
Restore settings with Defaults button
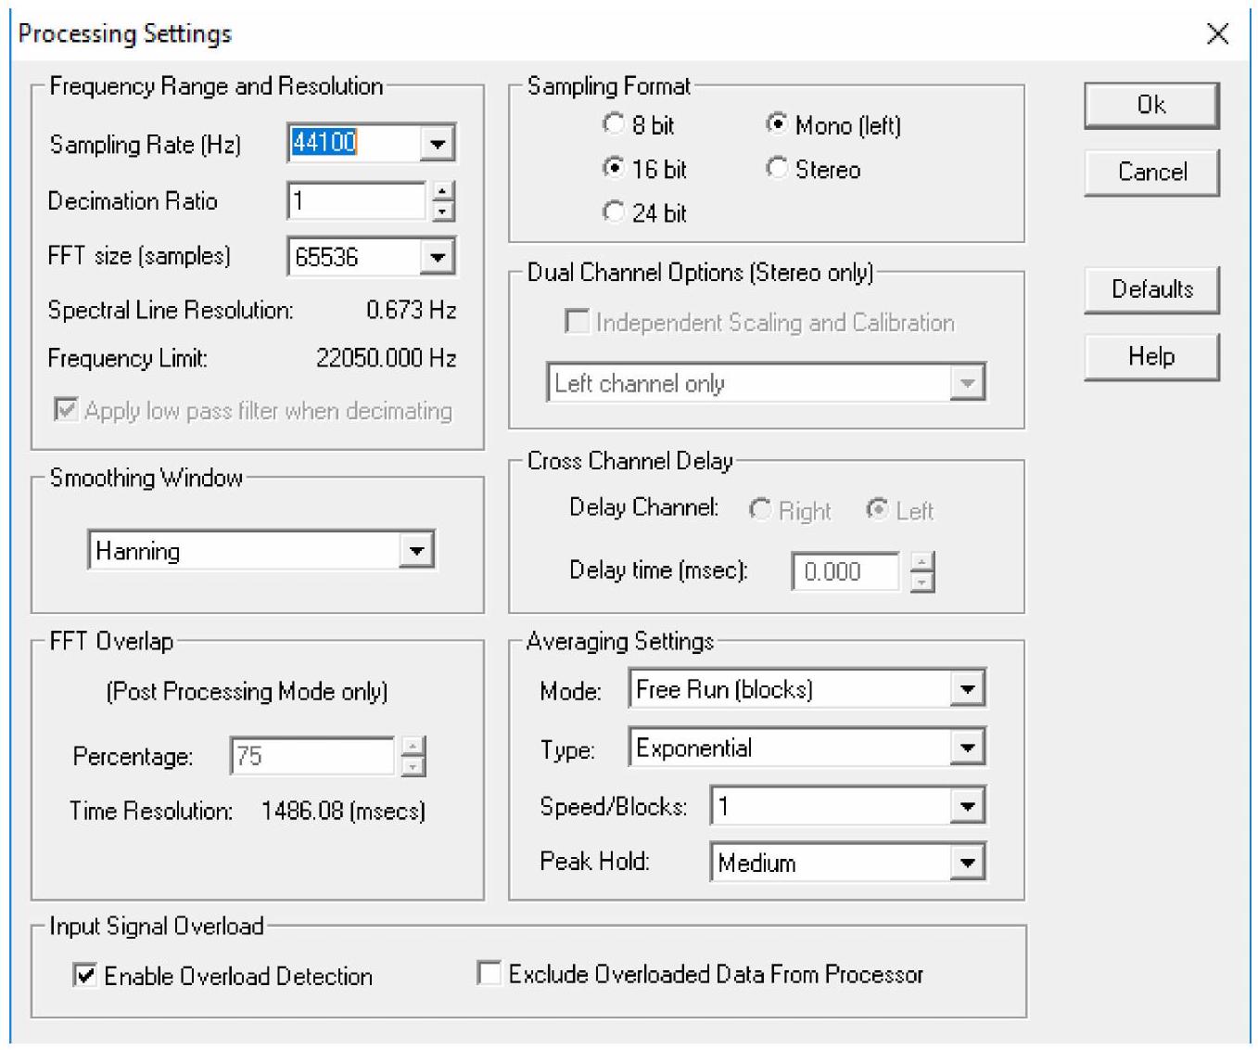(x=1151, y=289)
